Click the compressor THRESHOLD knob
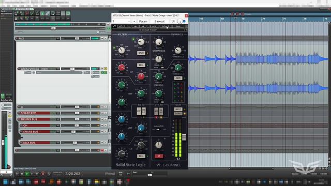331x186 pixels. tap(178, 50)
